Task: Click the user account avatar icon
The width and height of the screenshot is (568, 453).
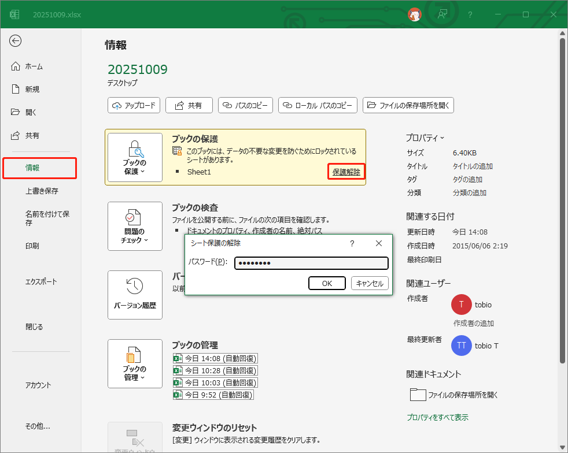Action: 415,14
